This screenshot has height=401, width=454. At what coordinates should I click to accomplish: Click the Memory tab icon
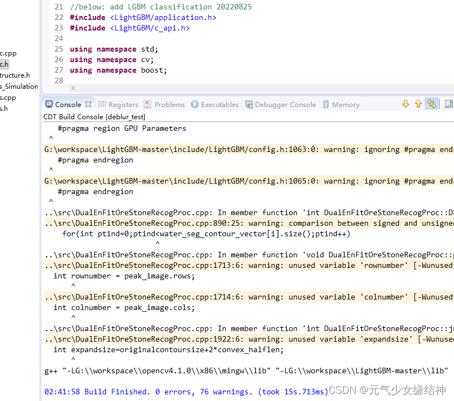pos(326,104)
